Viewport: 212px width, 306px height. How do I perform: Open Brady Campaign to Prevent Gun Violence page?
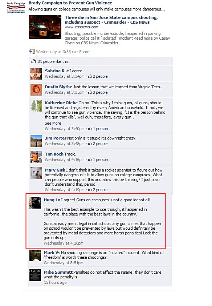click(x=70, y=3)
